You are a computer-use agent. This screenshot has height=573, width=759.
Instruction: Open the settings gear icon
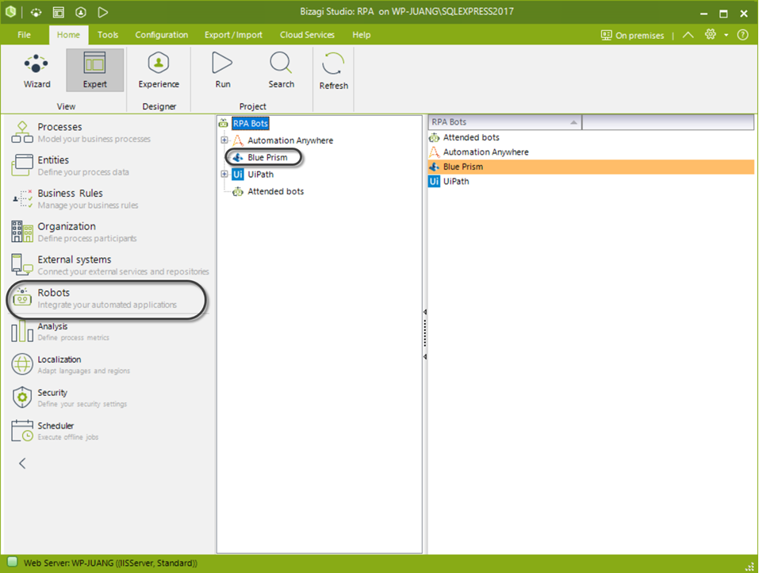pyautogui.click(x=710, y=34)
